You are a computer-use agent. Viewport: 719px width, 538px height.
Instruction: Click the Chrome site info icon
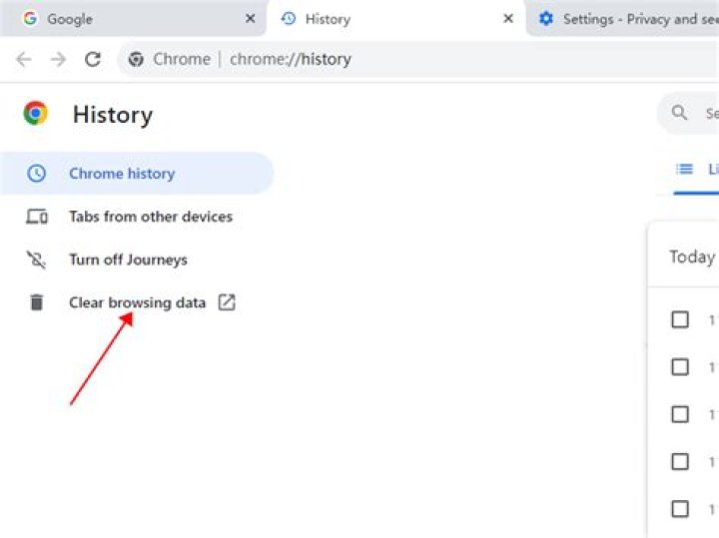coord(136,59)
